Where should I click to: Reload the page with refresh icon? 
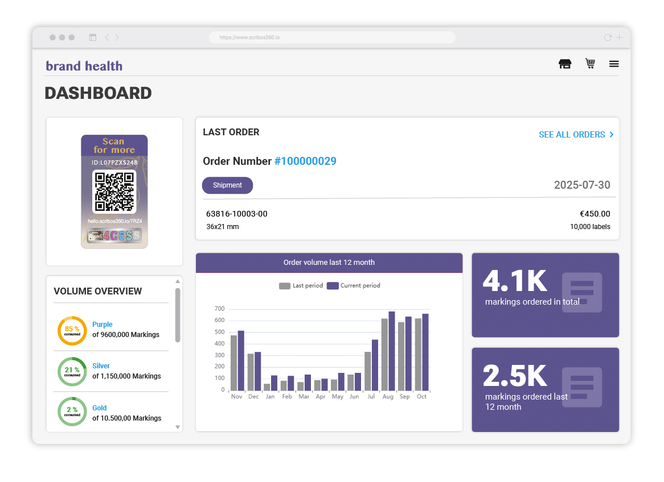[607, 38]
